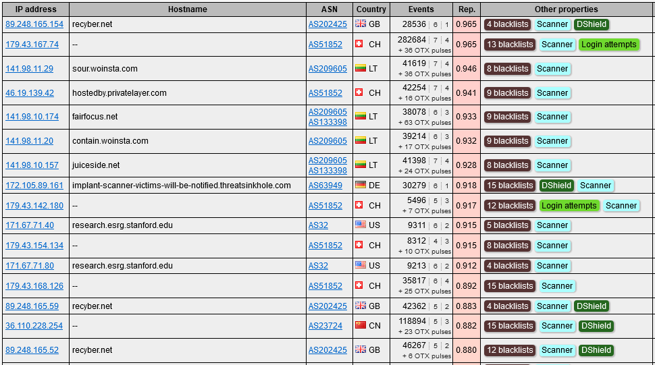Sort by Rep. column header
This screenshot has height=365, width=655.
[467, 9]
